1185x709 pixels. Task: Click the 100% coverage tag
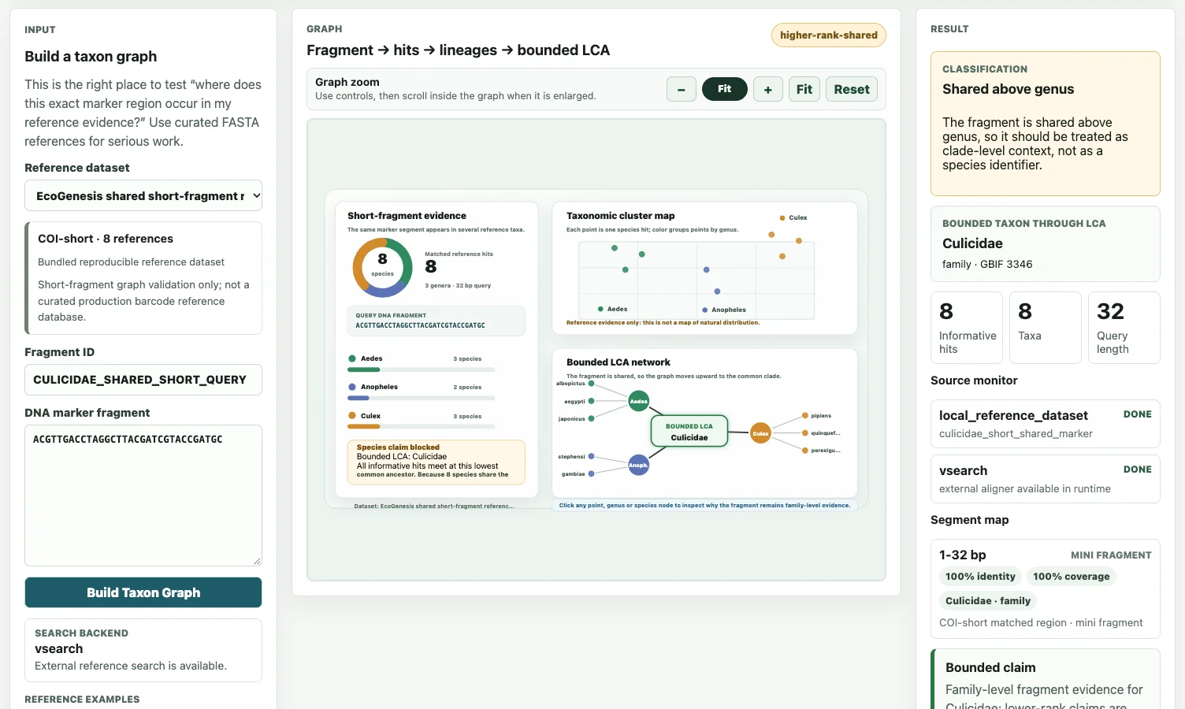point(1072,577)
